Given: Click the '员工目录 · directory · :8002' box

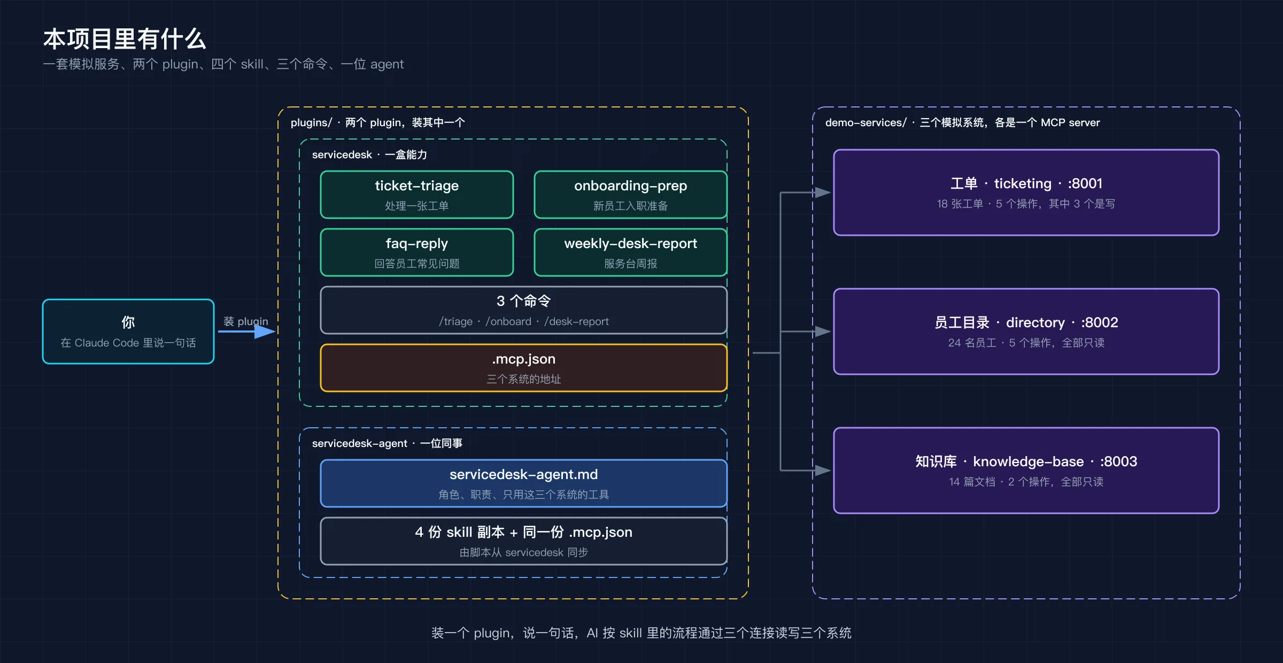Looking at the screenshot, I should click(1026, 331).
